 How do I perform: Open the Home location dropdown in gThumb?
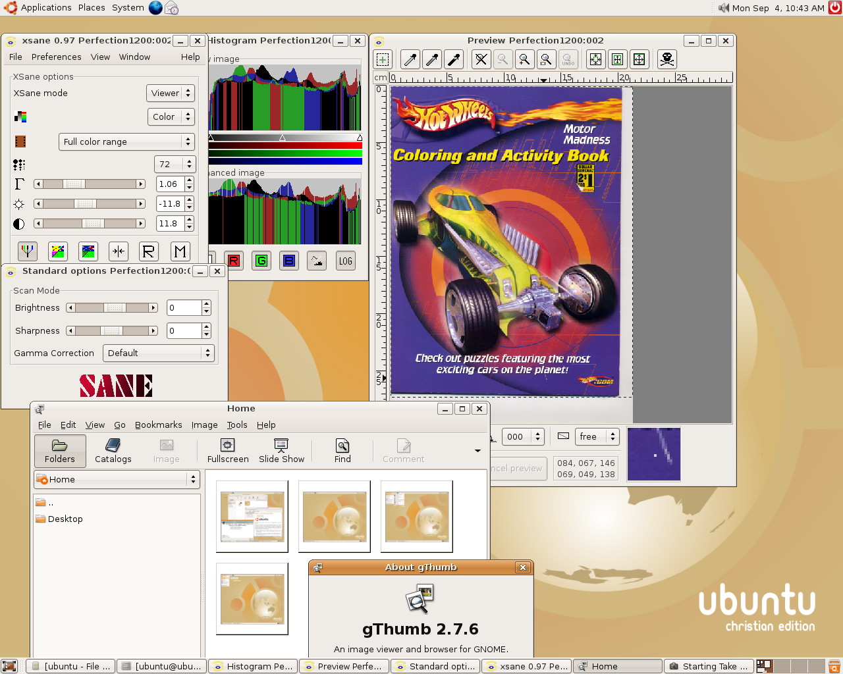(117, 479)
